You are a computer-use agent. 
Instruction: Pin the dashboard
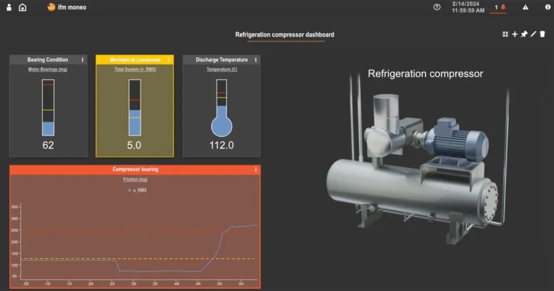524,34
